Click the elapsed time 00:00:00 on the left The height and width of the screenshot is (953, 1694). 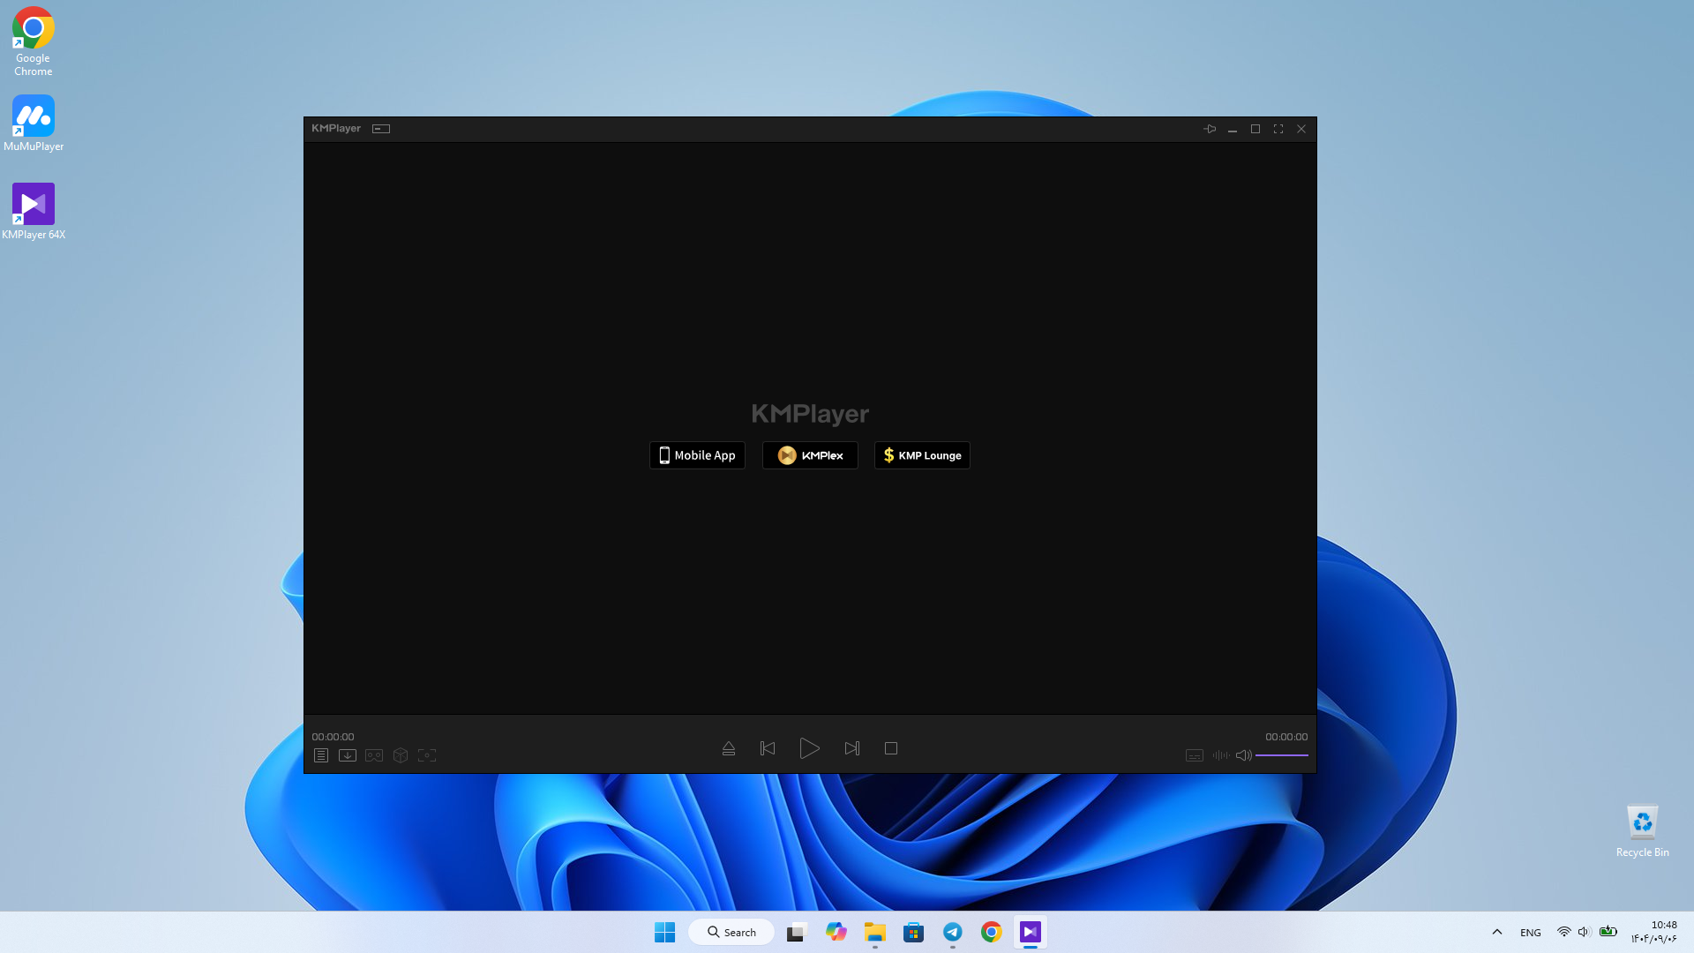click(333, 737)
